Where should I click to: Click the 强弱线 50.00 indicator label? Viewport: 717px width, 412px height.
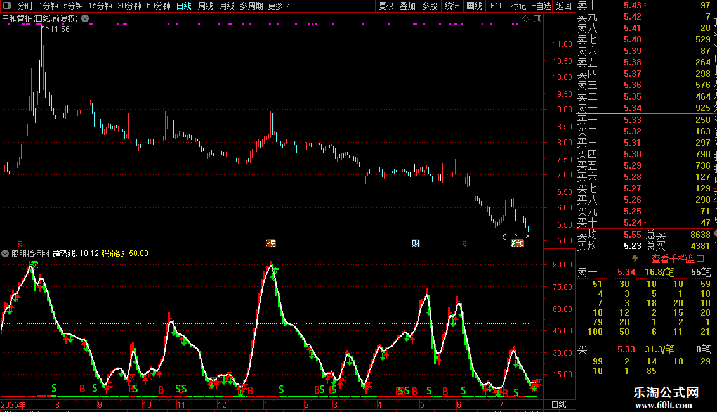click(125, 254)
